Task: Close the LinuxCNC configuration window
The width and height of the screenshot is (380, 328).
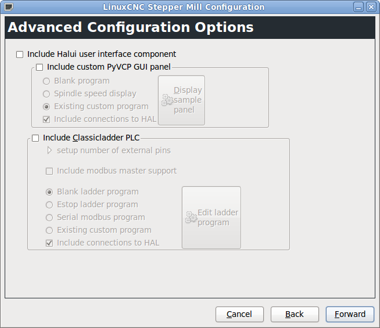Action: click(x=371, y=8)
